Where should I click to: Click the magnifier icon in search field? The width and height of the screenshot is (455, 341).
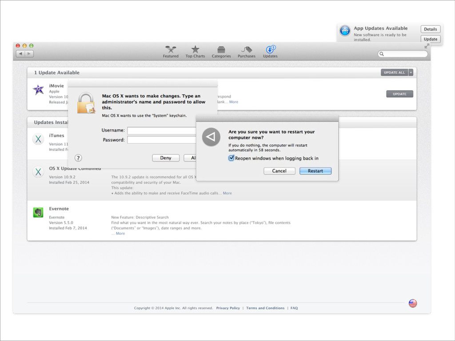click(382, 54)
